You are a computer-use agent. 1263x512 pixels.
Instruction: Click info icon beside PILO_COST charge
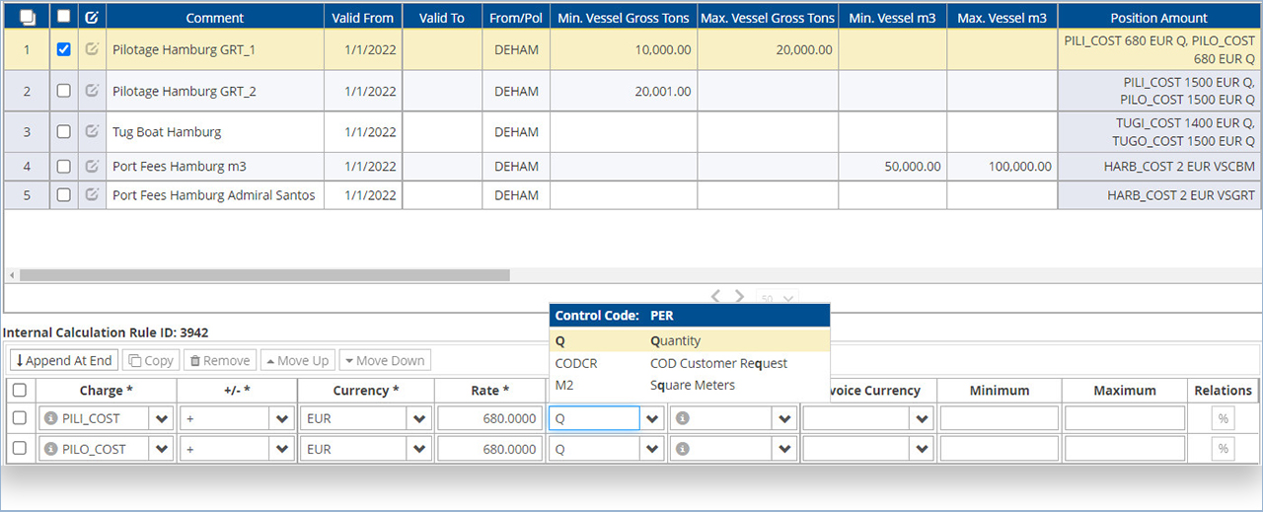point(49,449)
